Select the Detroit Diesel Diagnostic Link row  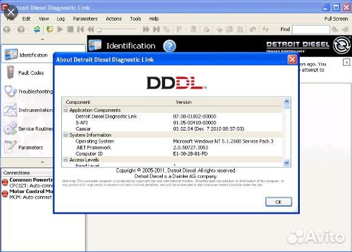[172, 117]
